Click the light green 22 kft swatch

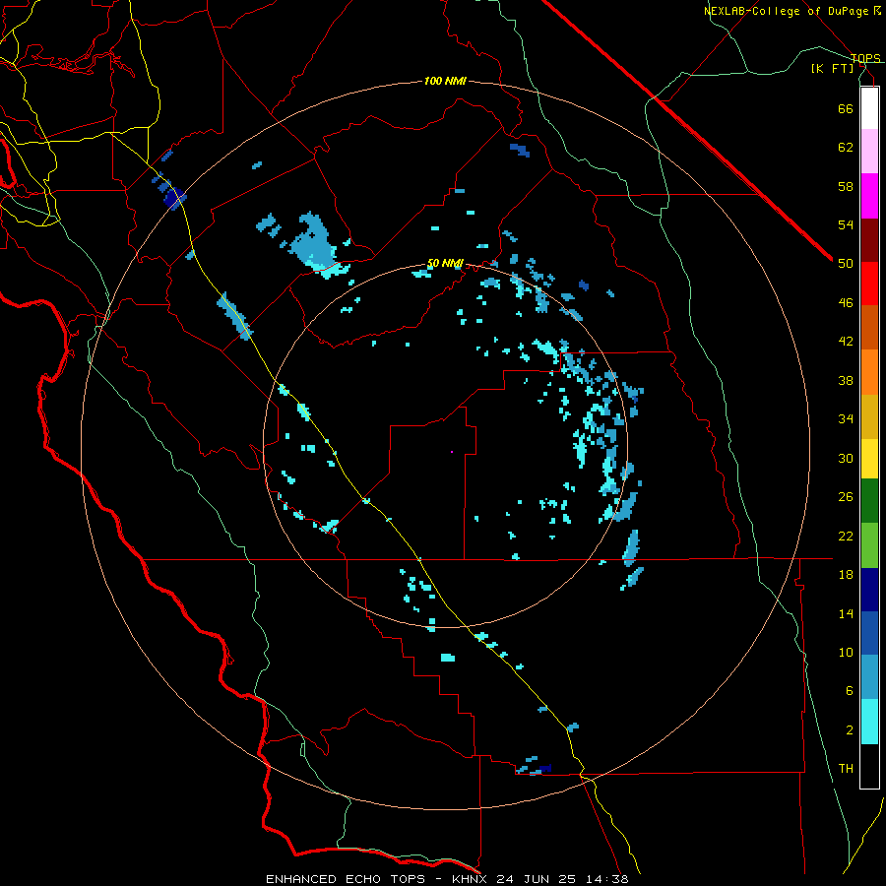[x=869, y=545]
